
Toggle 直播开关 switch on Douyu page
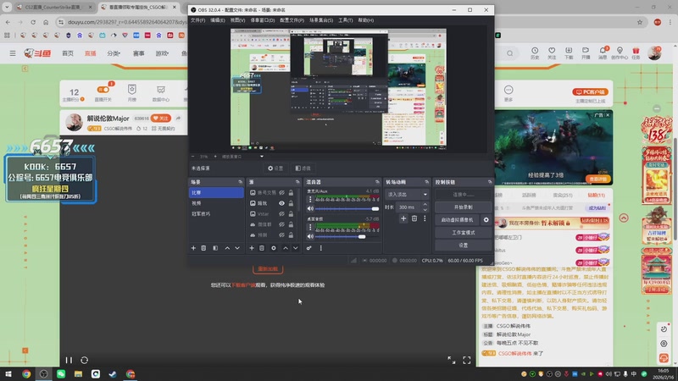coord(103,90)
